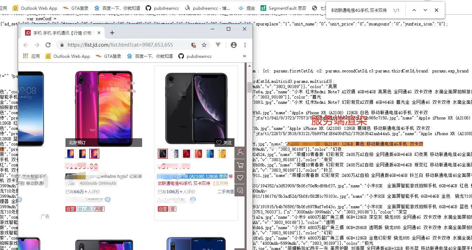Image resolution: width=472 pixels, height=250 pixels.
Task: Select the white iPhone XR color thumbnail
Action: tap(175, 154)
